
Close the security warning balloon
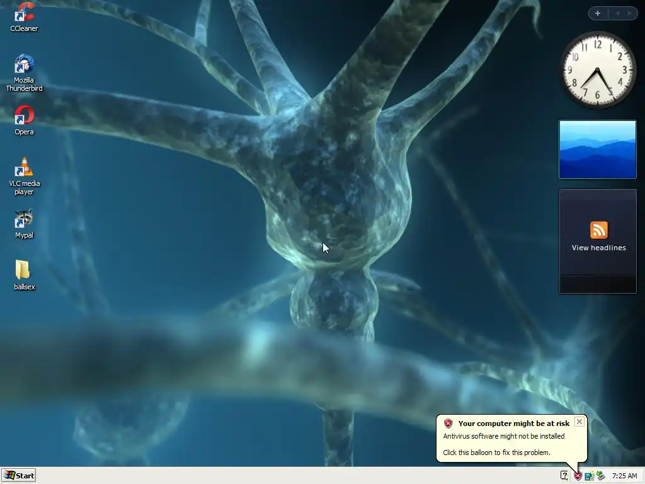click(579, 422)
